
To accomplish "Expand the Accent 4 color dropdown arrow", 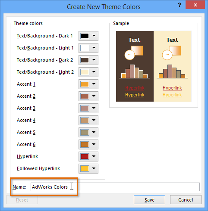I will (x=94, y=120).
